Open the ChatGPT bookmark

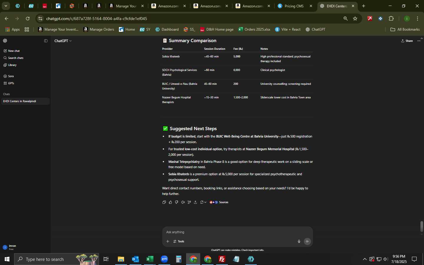pos(315,29)
